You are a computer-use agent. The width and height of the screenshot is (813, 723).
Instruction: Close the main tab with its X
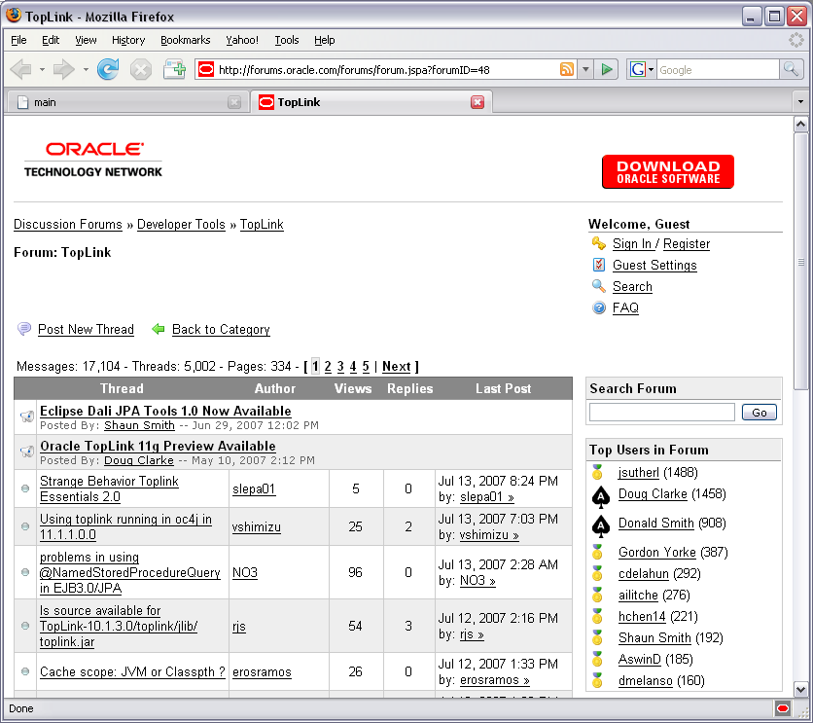pyautogui.click(x=234, y=102)
